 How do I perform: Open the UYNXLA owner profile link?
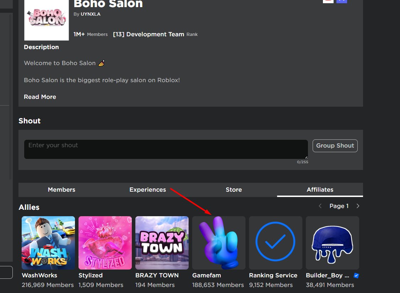tap(90, 14)
